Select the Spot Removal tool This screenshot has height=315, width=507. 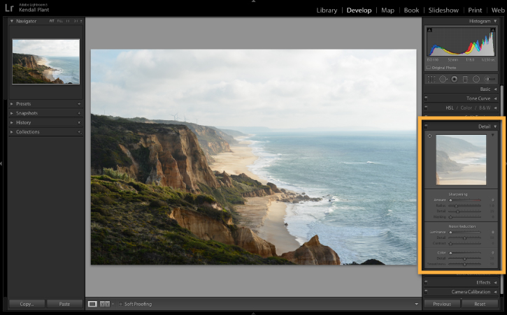click(443, 79)
